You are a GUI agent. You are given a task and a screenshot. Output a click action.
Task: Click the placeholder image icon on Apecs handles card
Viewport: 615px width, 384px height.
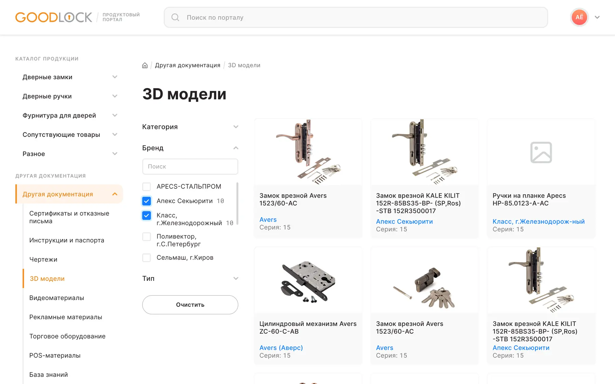pos(541,152)
